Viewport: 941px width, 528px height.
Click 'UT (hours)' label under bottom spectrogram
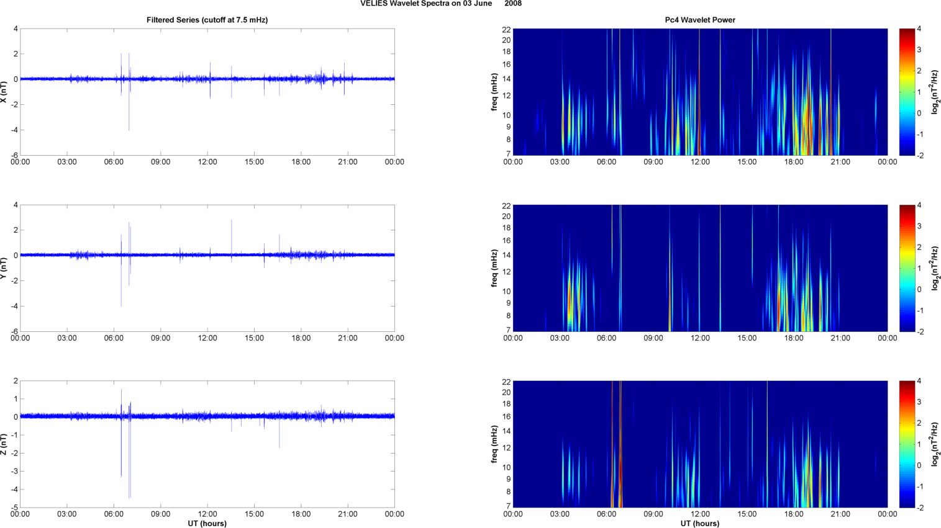click(x=699, y=523)
